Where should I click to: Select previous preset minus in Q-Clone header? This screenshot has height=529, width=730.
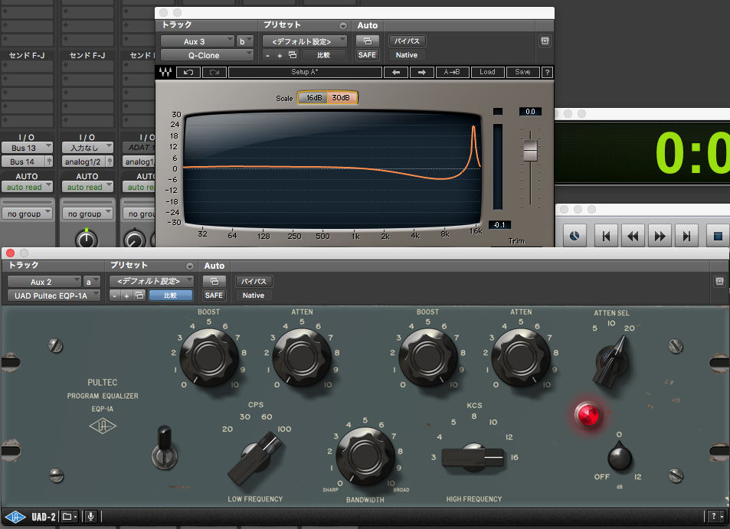pos(267,55)
